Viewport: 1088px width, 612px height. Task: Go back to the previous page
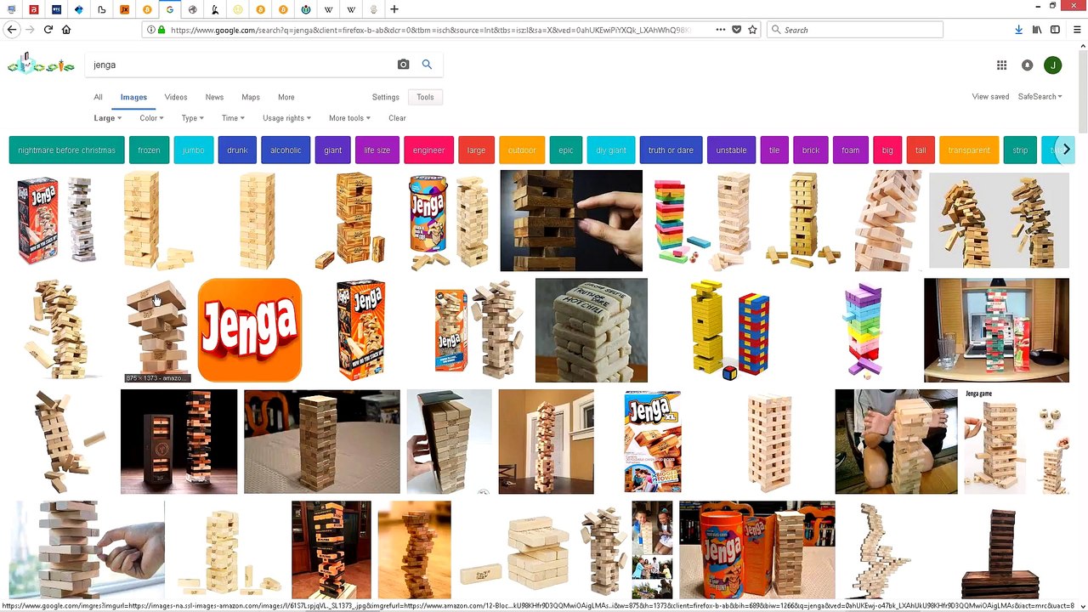point(12,30)
